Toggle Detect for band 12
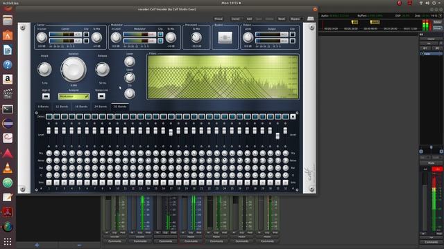 133,116
